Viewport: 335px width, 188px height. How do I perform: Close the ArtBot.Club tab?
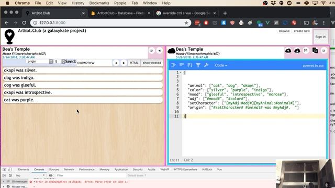(x=84, y=13)
